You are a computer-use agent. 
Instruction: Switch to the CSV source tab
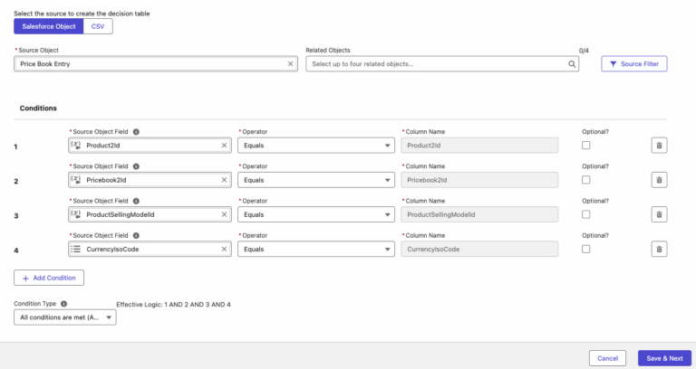(97, 26)
